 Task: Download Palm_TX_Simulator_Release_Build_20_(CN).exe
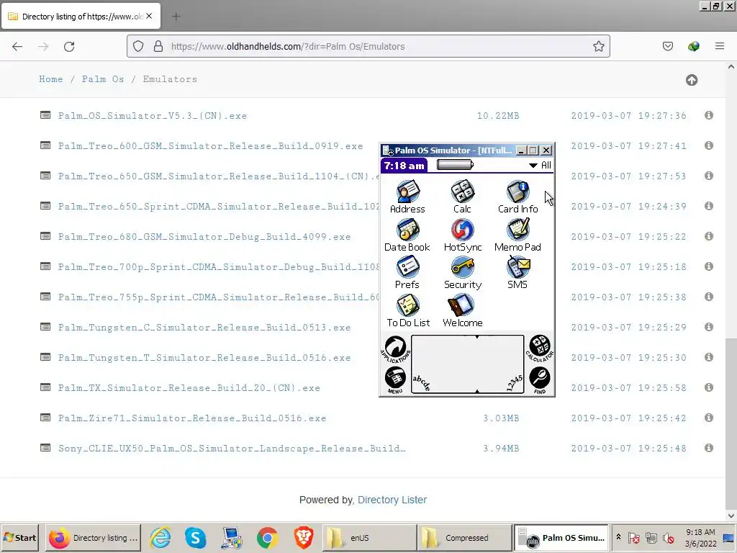coord(189,388)
